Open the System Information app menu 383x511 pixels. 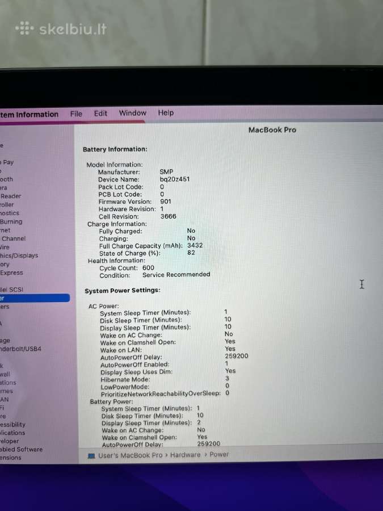coord(30,115)
